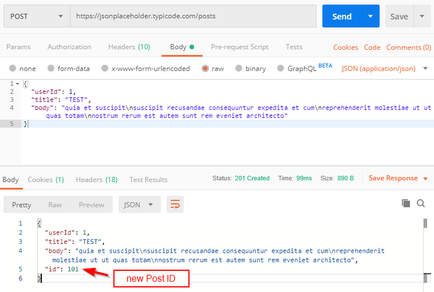Save the request

coord(399,16)
